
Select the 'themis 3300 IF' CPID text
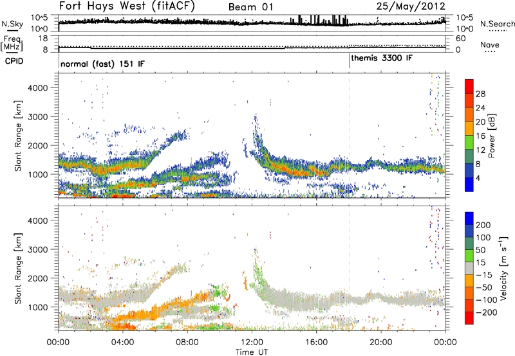(382, 58)
